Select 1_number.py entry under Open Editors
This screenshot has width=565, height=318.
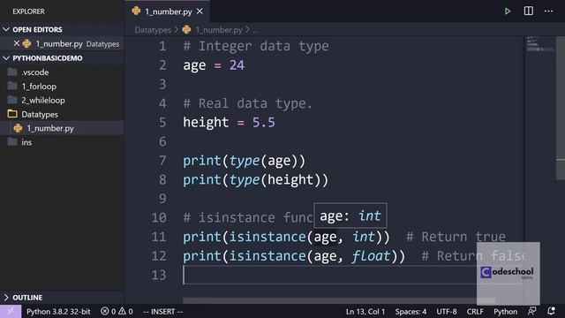coord(62,43)
